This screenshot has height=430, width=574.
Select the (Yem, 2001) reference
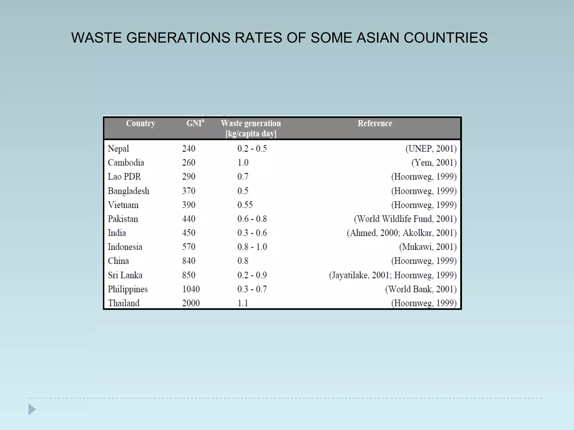tap(434, 163)
